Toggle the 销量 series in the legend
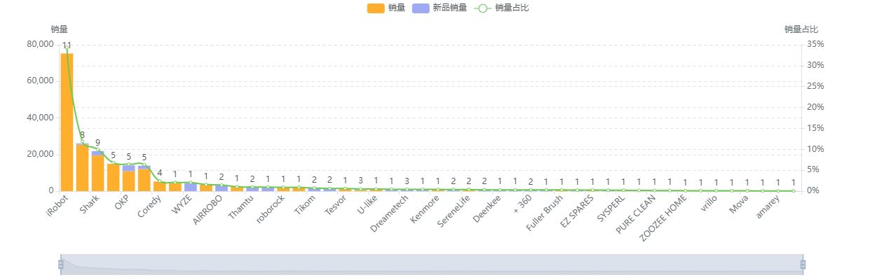The height and width of the screenshot is (280, 896). click(386, 8)
